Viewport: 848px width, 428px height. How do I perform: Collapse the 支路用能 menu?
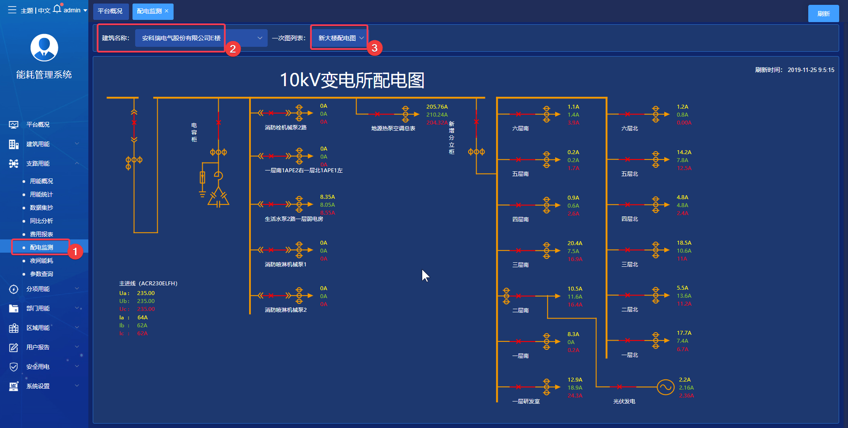[77, 163]
